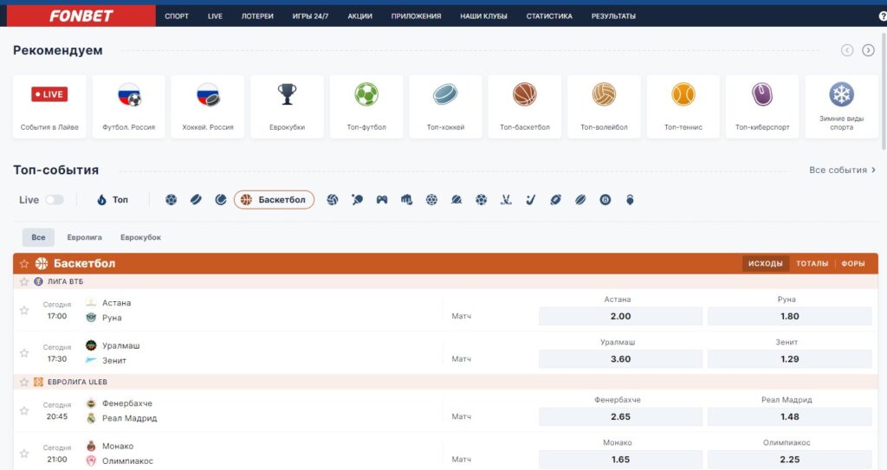Open the Топ-волейбол card
The height and width of the screenshot is (470, 887).
coord(604,106)
